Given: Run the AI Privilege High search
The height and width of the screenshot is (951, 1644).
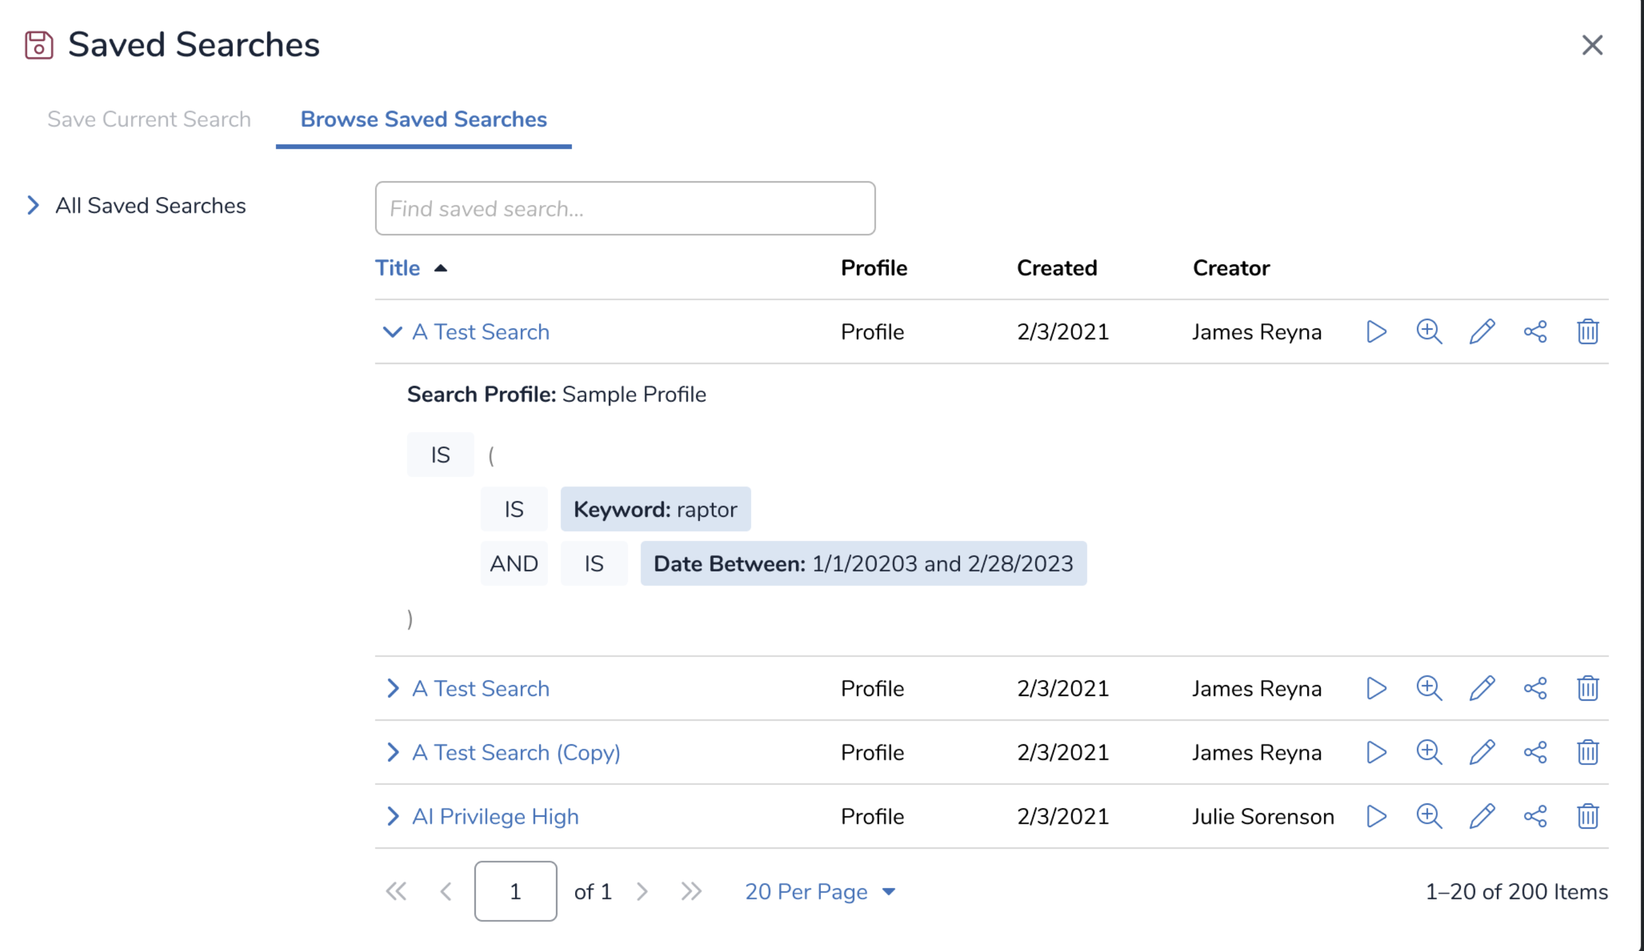Looking at the screenshot, I should tap(1376, 816).
